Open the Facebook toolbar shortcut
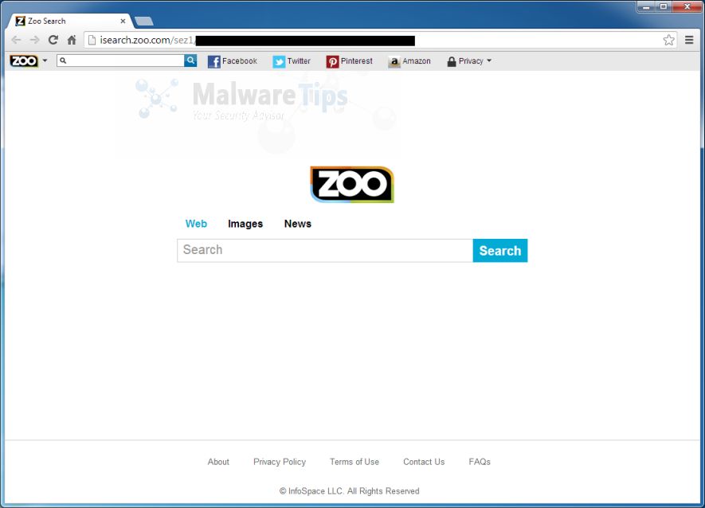Image resolution: width=705 pixels, height=508 pixels. click(233, 61)
